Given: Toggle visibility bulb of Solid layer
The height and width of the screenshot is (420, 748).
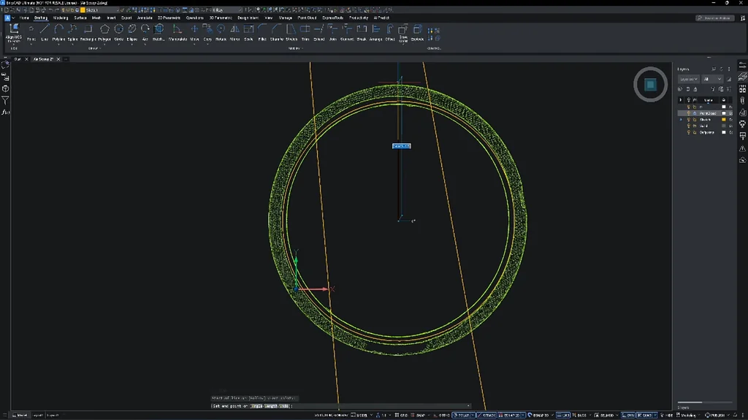Looking at the screenshot, I should pyautogui.click(x=688, y=126).
